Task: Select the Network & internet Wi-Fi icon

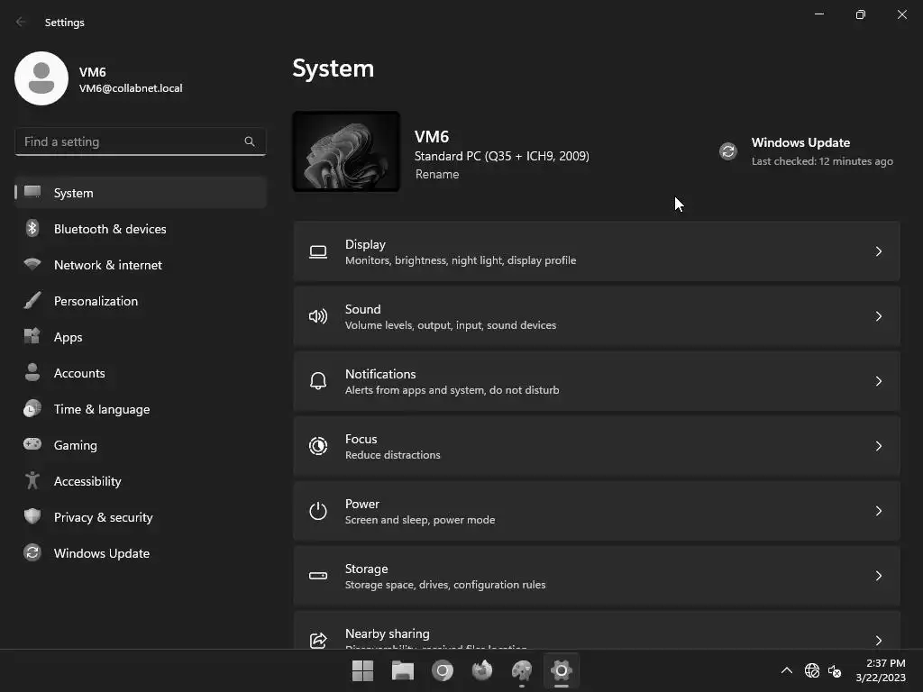Action: tap(32, 264)
